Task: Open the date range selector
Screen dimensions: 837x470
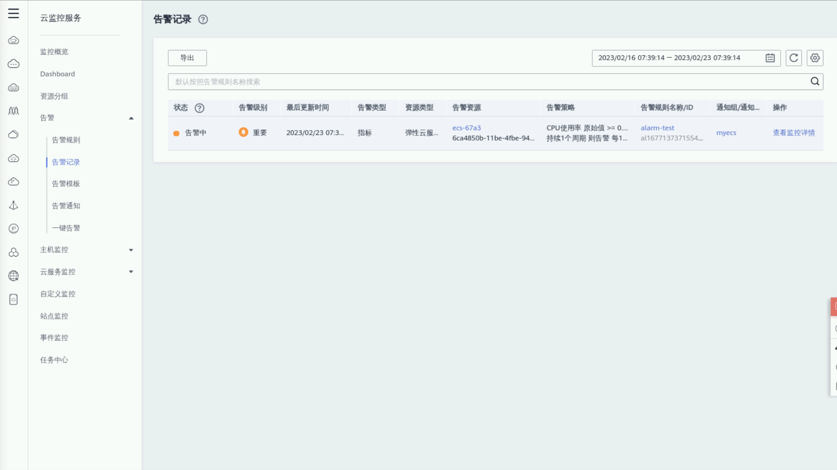Action: pos(686,58)
